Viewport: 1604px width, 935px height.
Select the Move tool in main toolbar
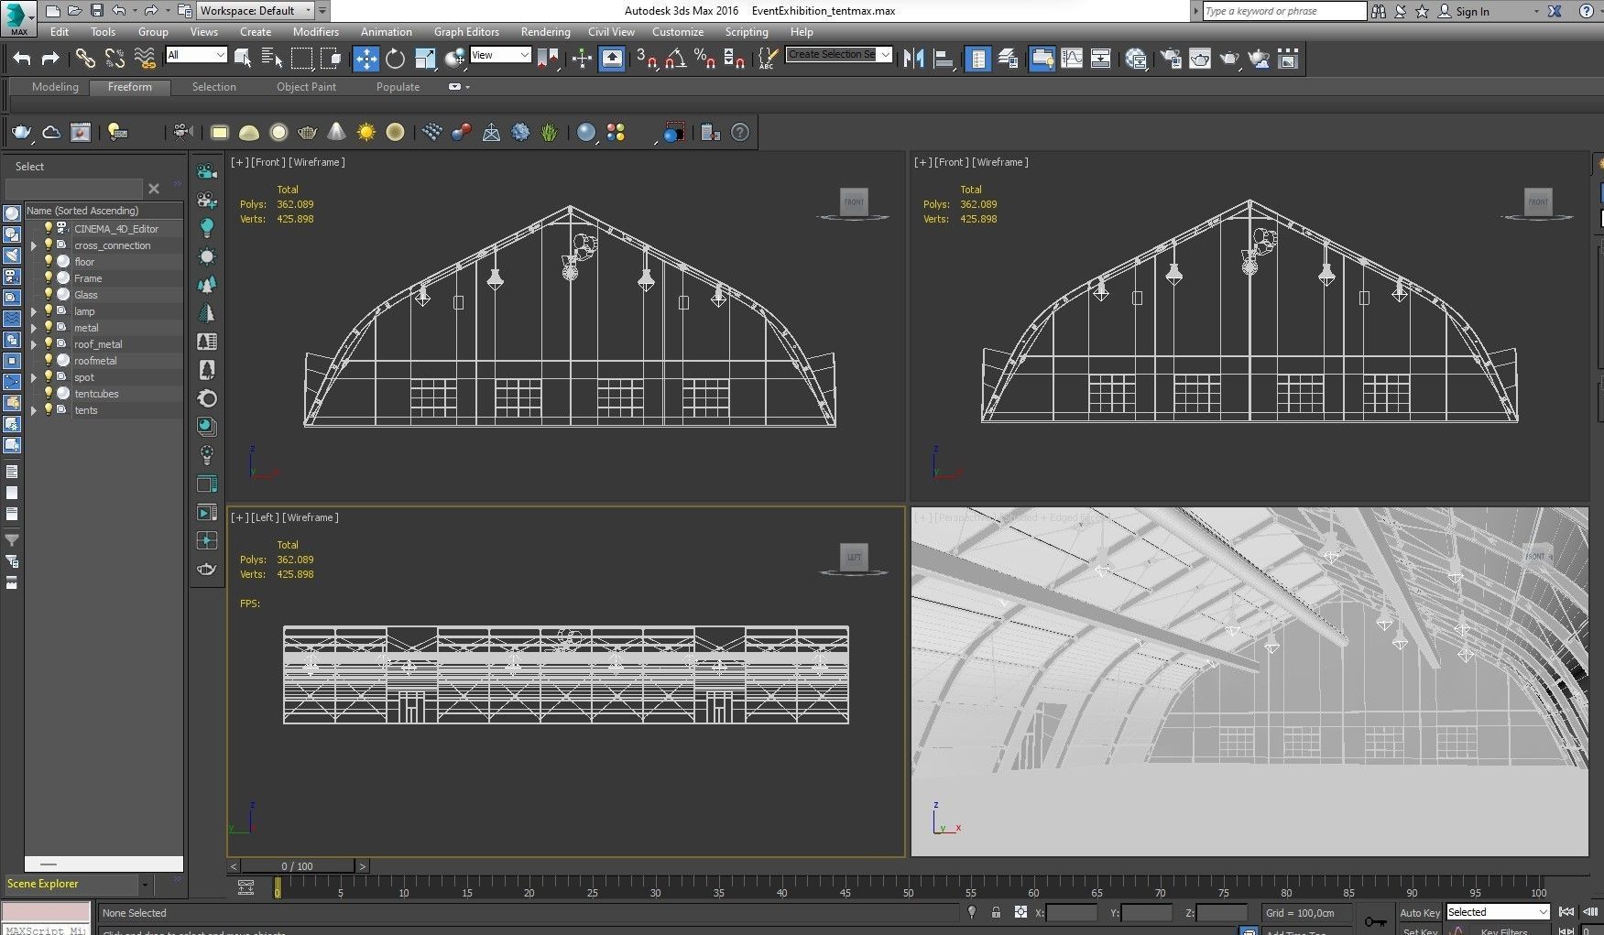[366, 60]
